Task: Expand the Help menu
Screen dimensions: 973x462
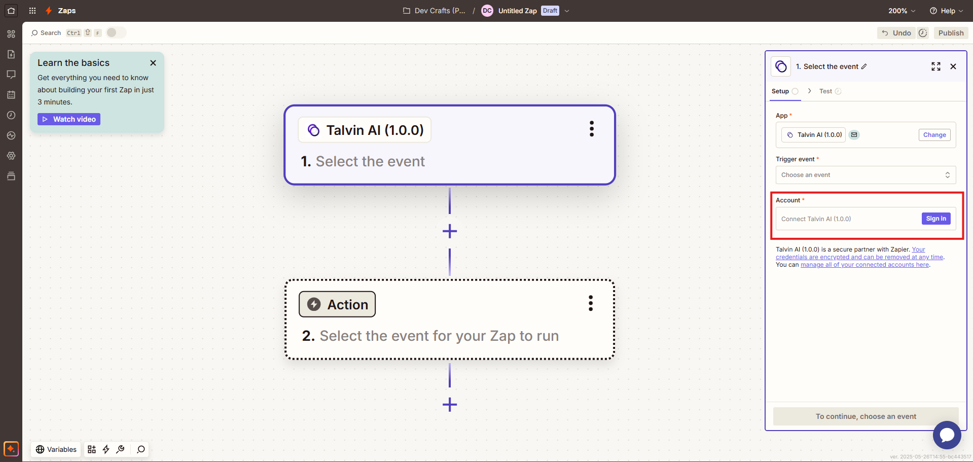Action: (x=946, y=11)
